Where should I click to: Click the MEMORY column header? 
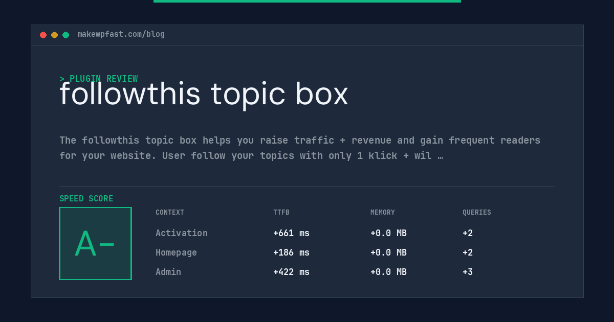click(383, 213)
